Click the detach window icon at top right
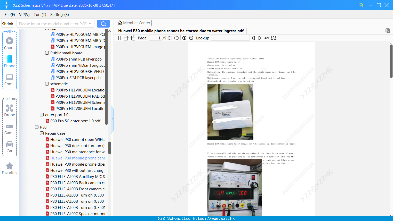 point(388,31)
